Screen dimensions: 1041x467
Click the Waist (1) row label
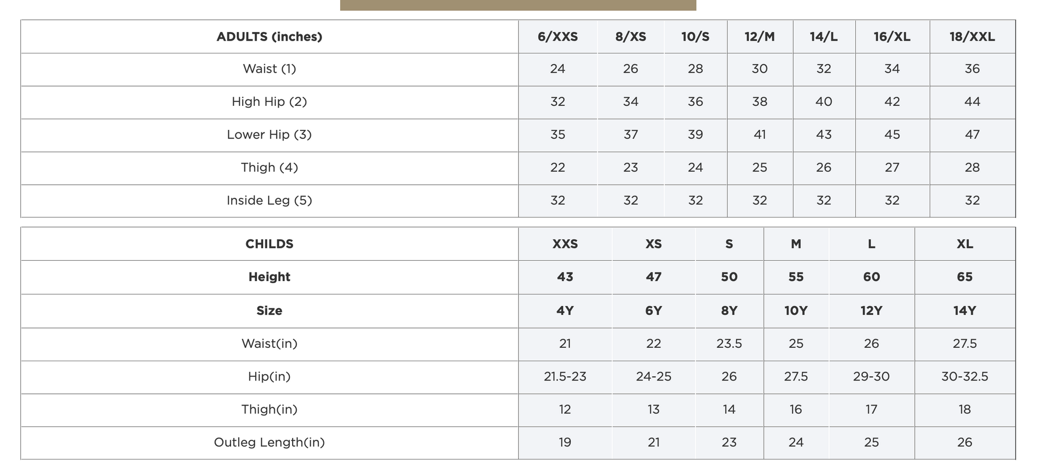pos(269,69)
